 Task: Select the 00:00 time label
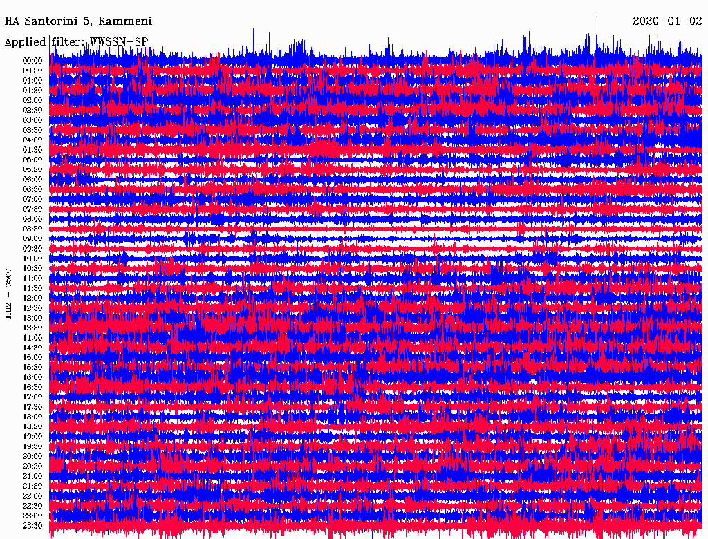[32, 61]
